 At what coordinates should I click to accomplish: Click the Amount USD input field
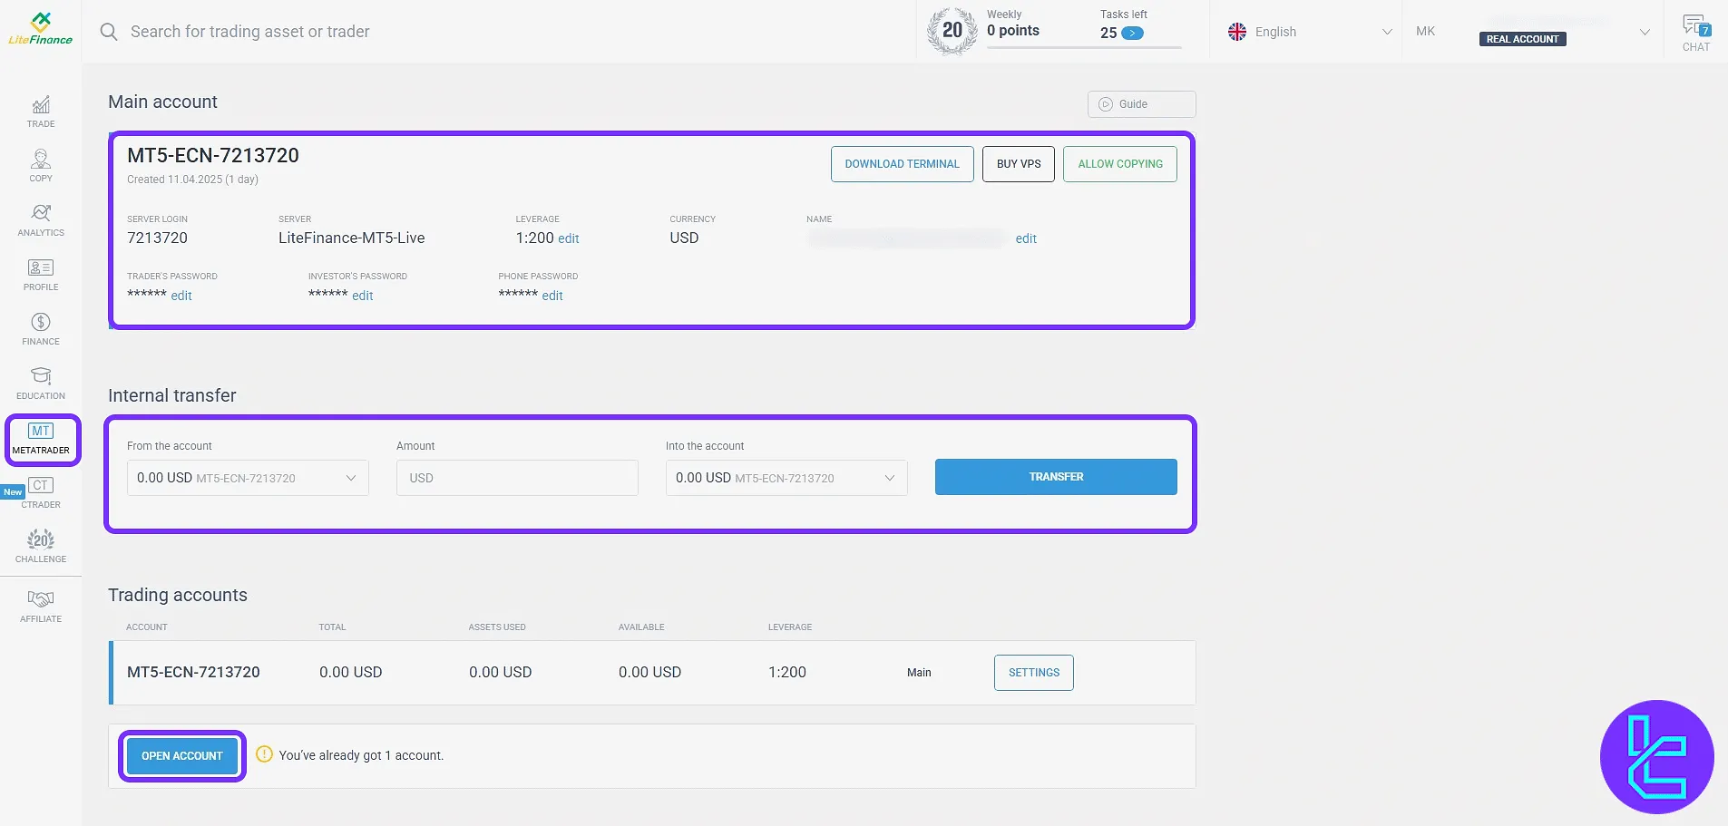point(517,478)
